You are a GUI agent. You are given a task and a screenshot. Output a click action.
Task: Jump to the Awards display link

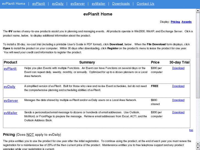(x=187, y=22)
